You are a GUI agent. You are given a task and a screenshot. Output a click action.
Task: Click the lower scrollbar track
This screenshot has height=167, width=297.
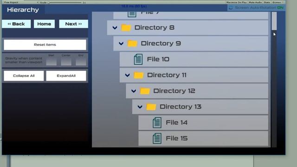coord(274,89)
